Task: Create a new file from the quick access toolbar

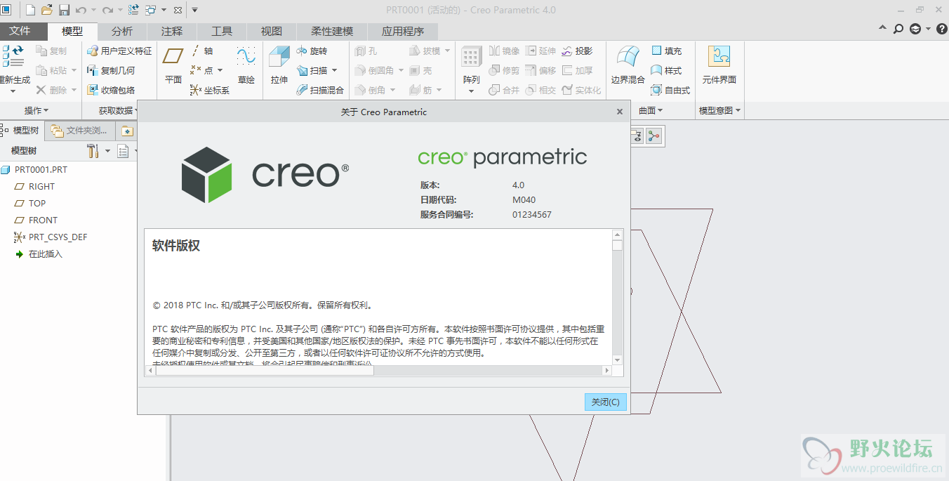Action: tap(30, 10)
